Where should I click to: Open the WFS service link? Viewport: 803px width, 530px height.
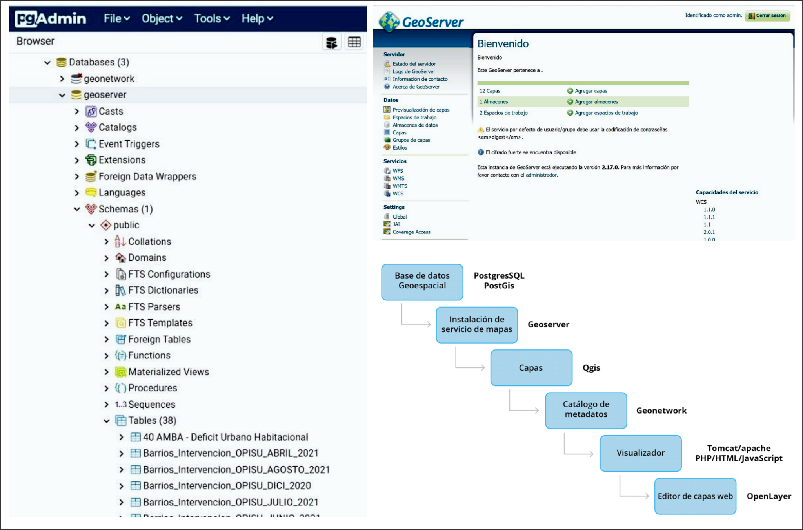(x=398, y=171)
